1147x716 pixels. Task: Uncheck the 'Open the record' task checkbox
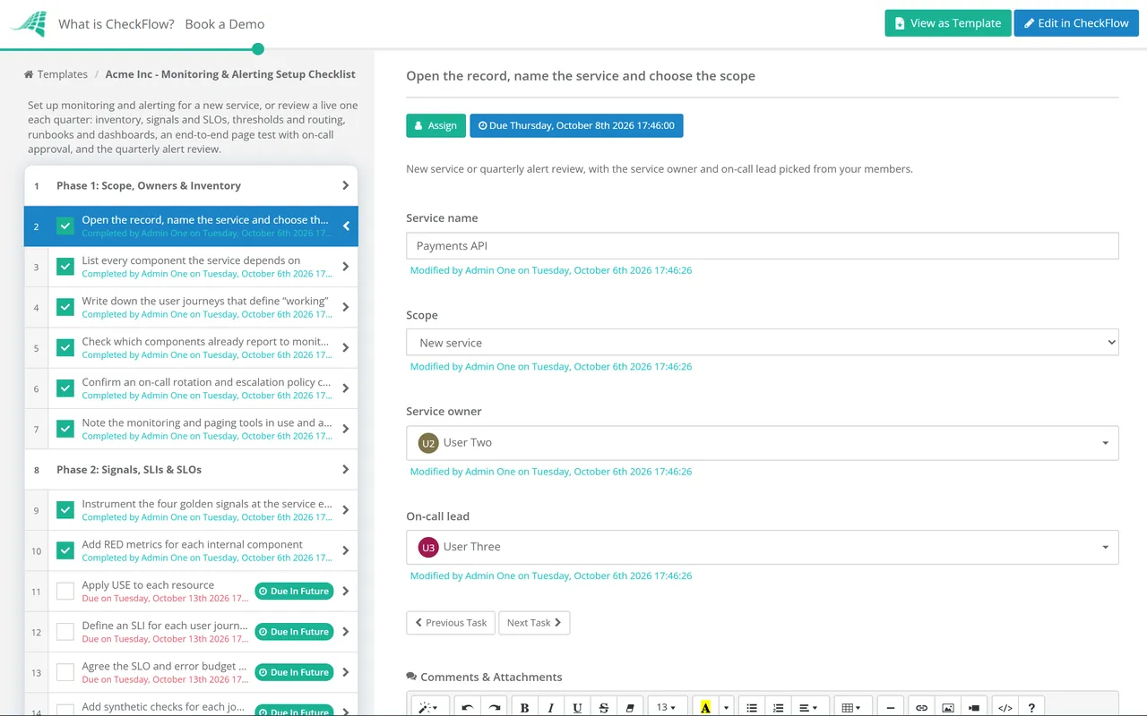pyautogui.click(x=65, y=226)
